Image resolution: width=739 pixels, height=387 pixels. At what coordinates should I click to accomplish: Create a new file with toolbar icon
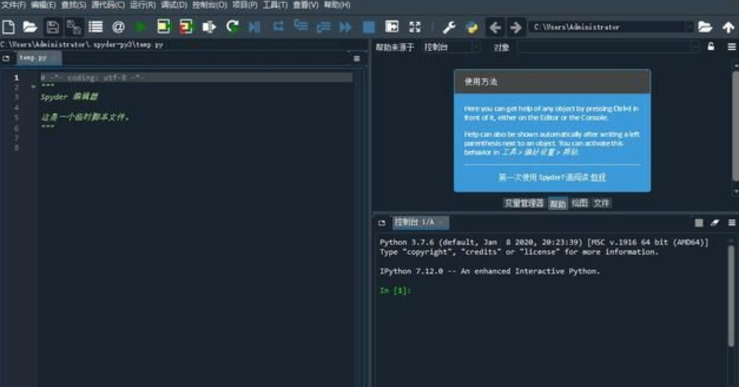(x=8, y=26)
